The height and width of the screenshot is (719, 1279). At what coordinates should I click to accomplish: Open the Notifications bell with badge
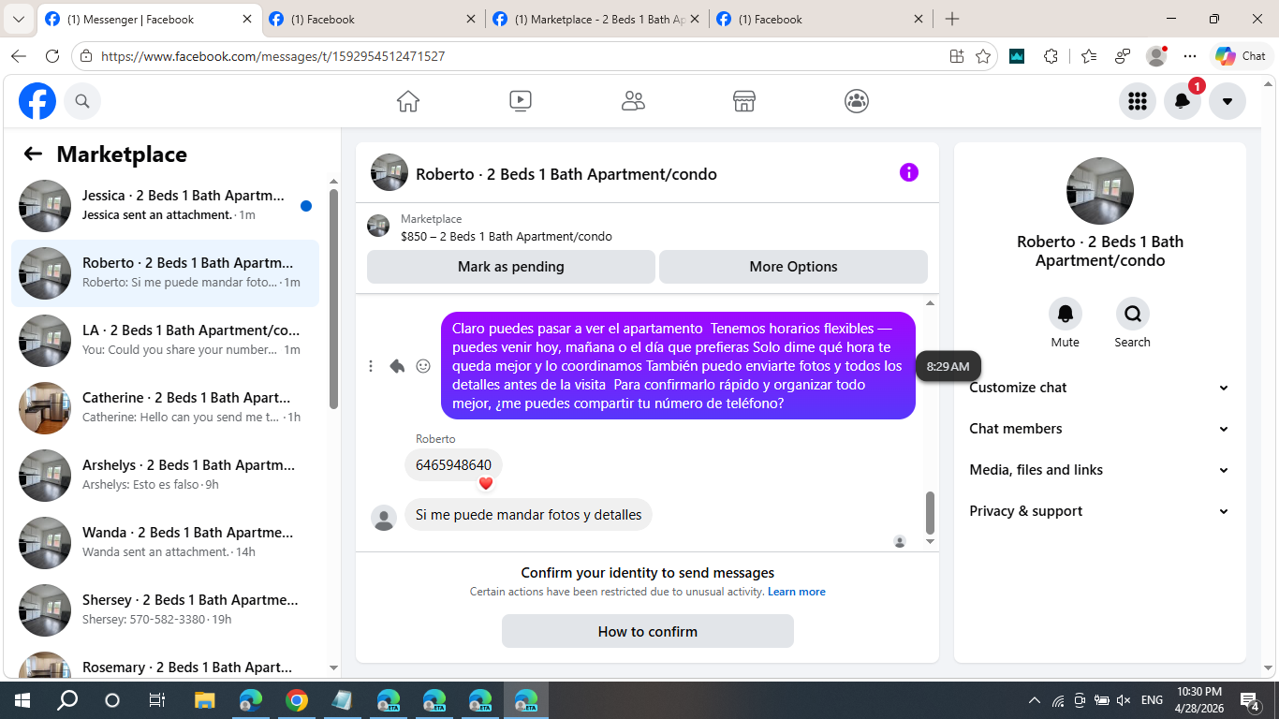1183,101
